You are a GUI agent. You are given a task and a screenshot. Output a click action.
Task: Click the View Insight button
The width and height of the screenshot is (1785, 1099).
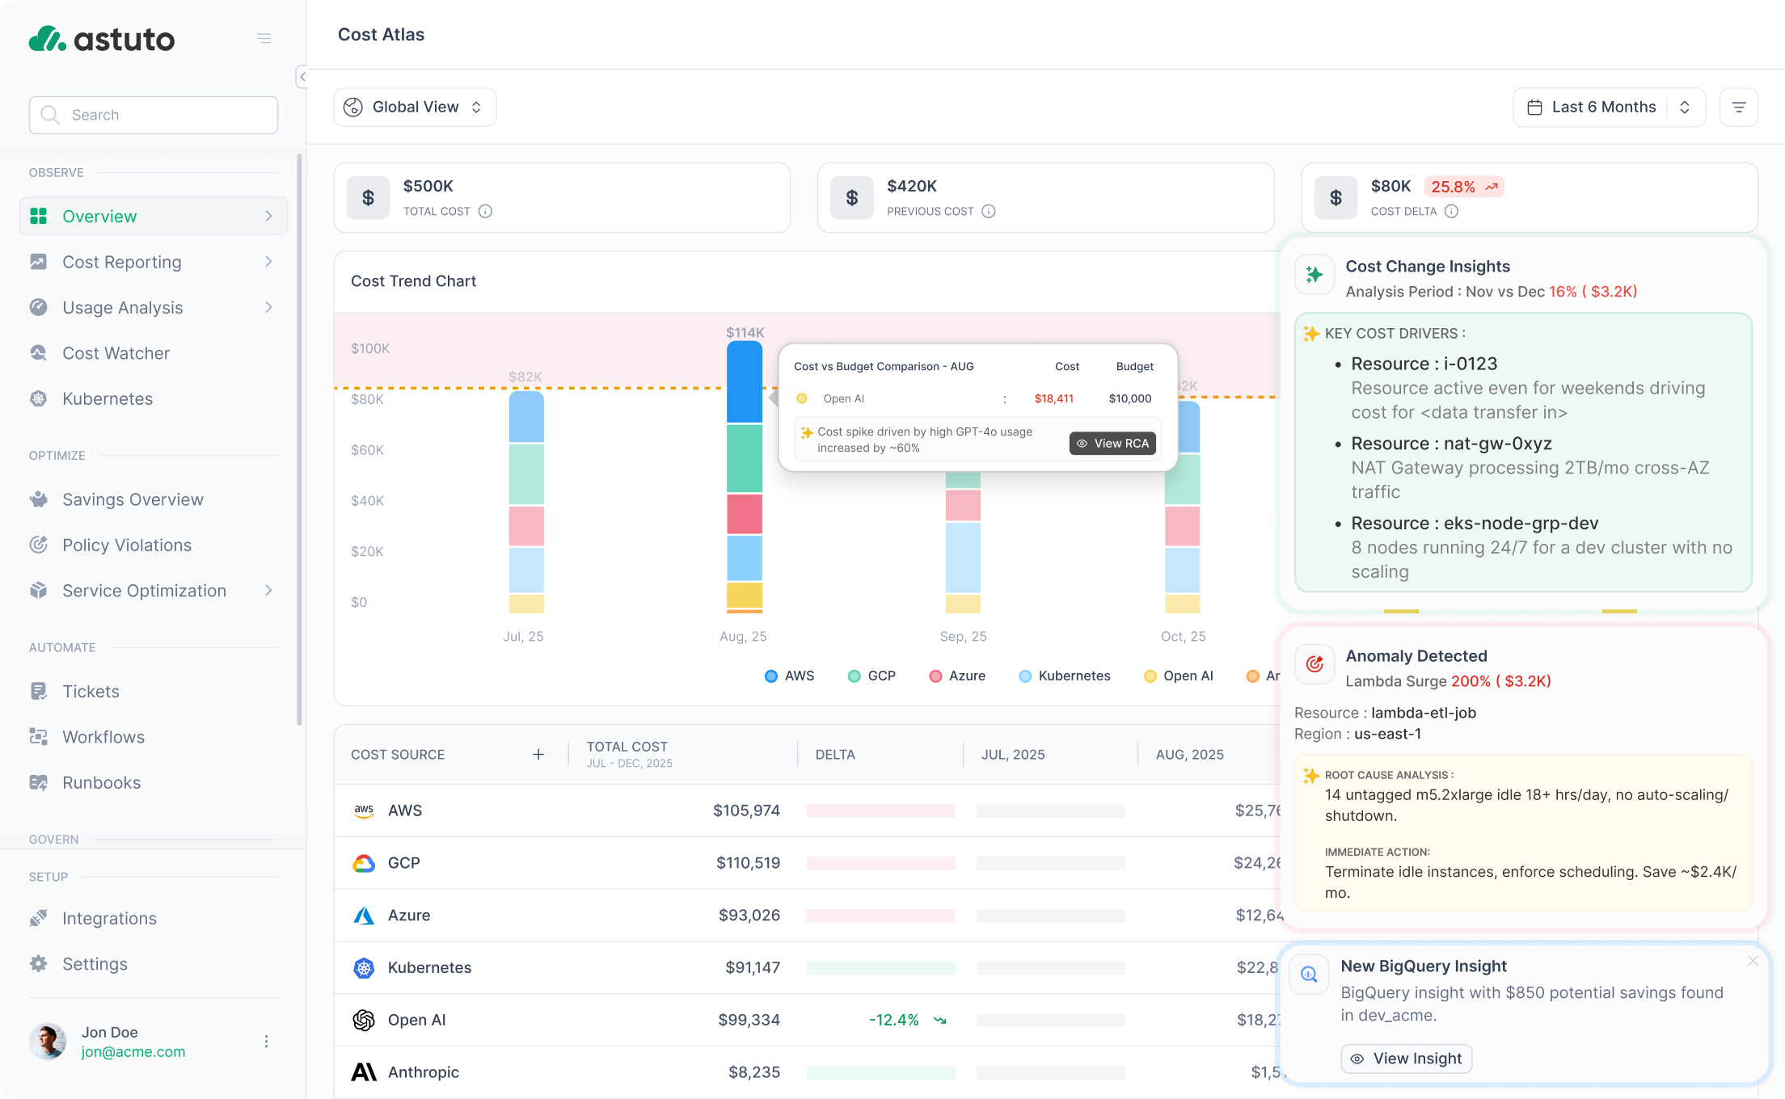[1406, 1059]
